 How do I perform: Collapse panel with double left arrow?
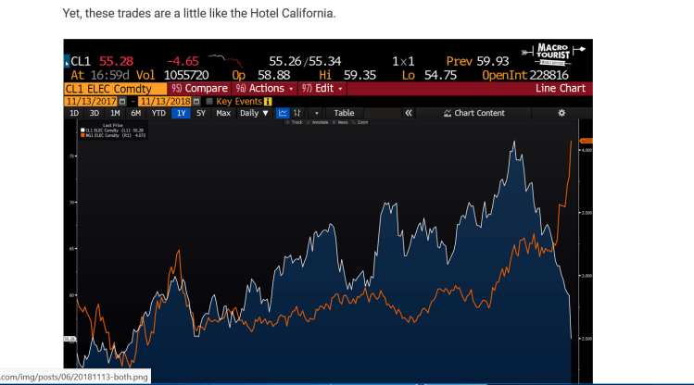click(409, 113)
